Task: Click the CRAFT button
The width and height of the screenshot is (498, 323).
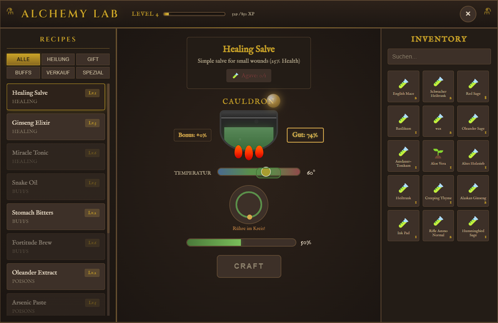Action: tap(249, 266)
